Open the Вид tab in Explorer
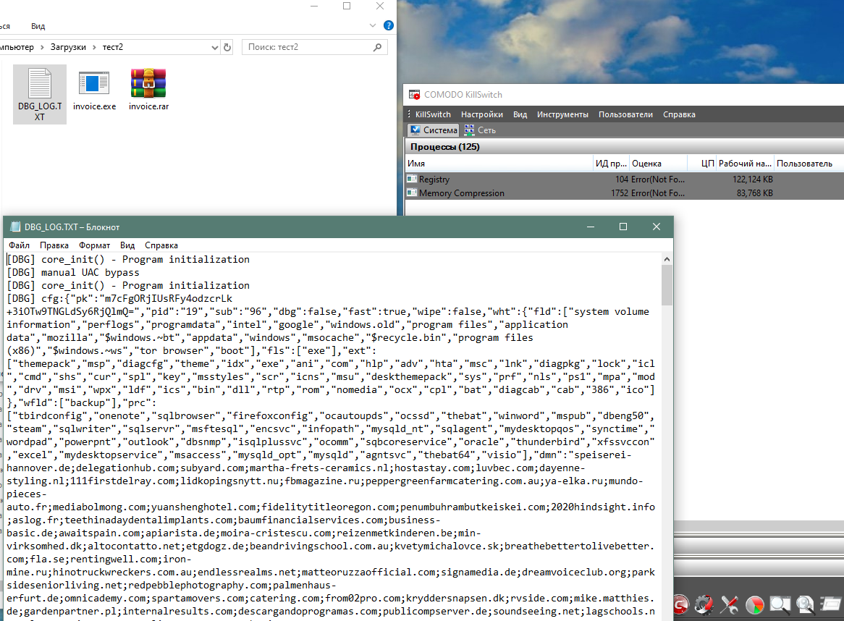The image size is (844, 621). [38, 26]
